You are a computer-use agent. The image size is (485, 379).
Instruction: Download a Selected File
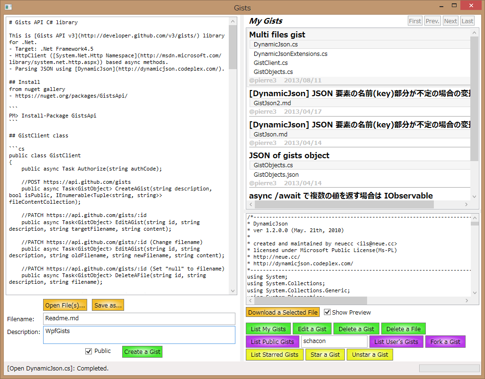[x=283, y=313]
